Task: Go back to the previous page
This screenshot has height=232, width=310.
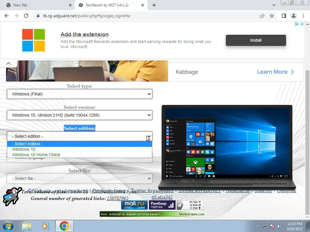Action: [x=7, y=16]
